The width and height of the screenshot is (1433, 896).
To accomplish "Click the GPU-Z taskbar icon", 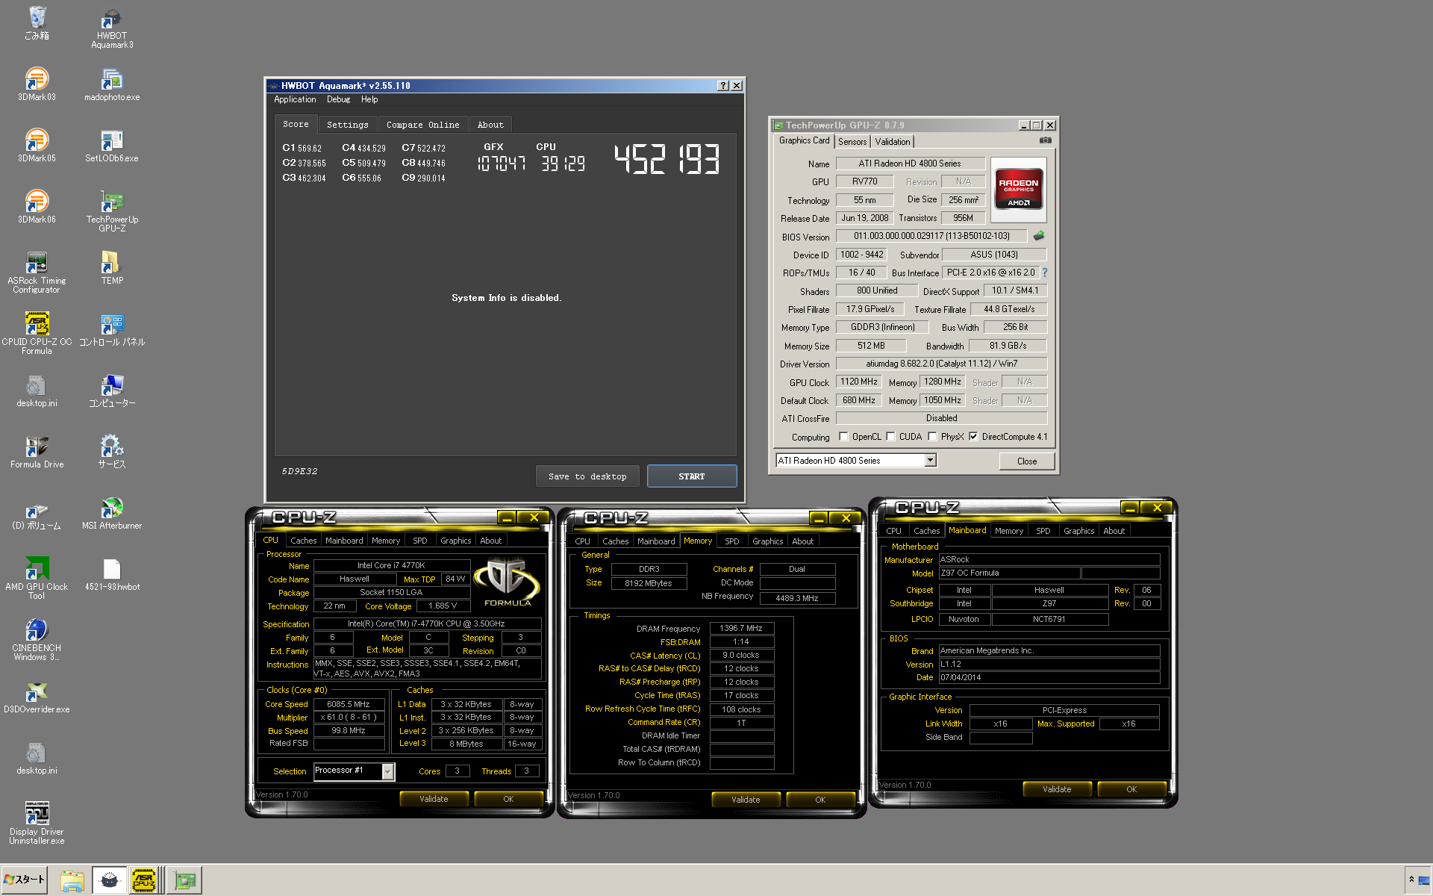I will 184,880.
